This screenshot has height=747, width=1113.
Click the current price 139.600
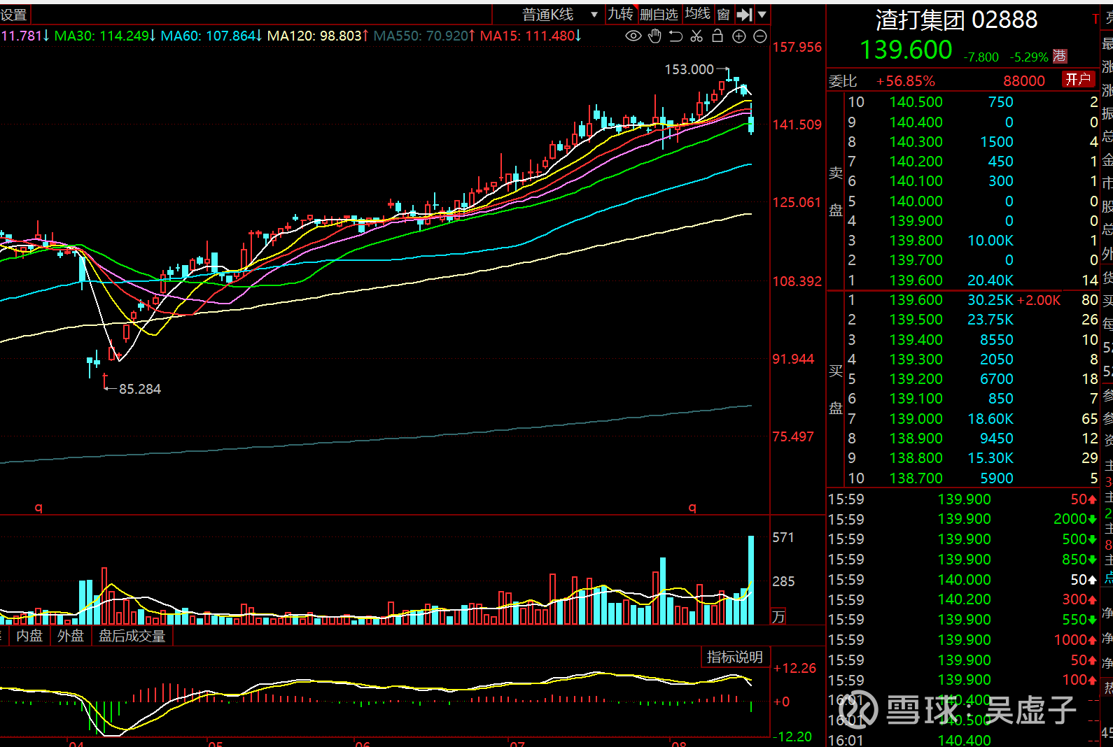906,50
